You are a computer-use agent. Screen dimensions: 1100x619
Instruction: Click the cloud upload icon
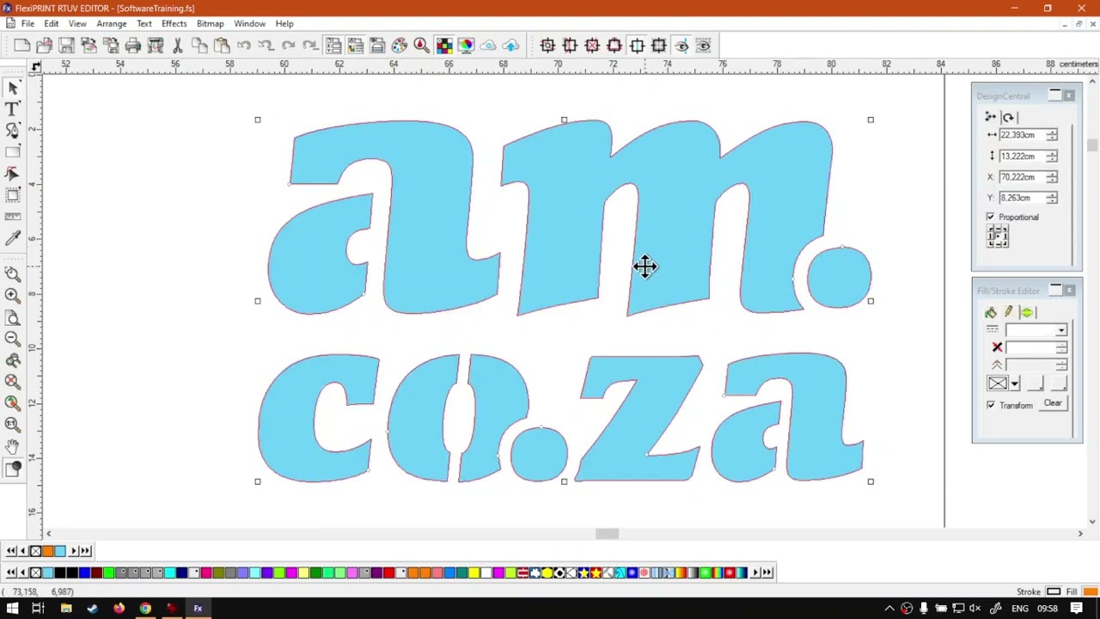tap(510, 46)
